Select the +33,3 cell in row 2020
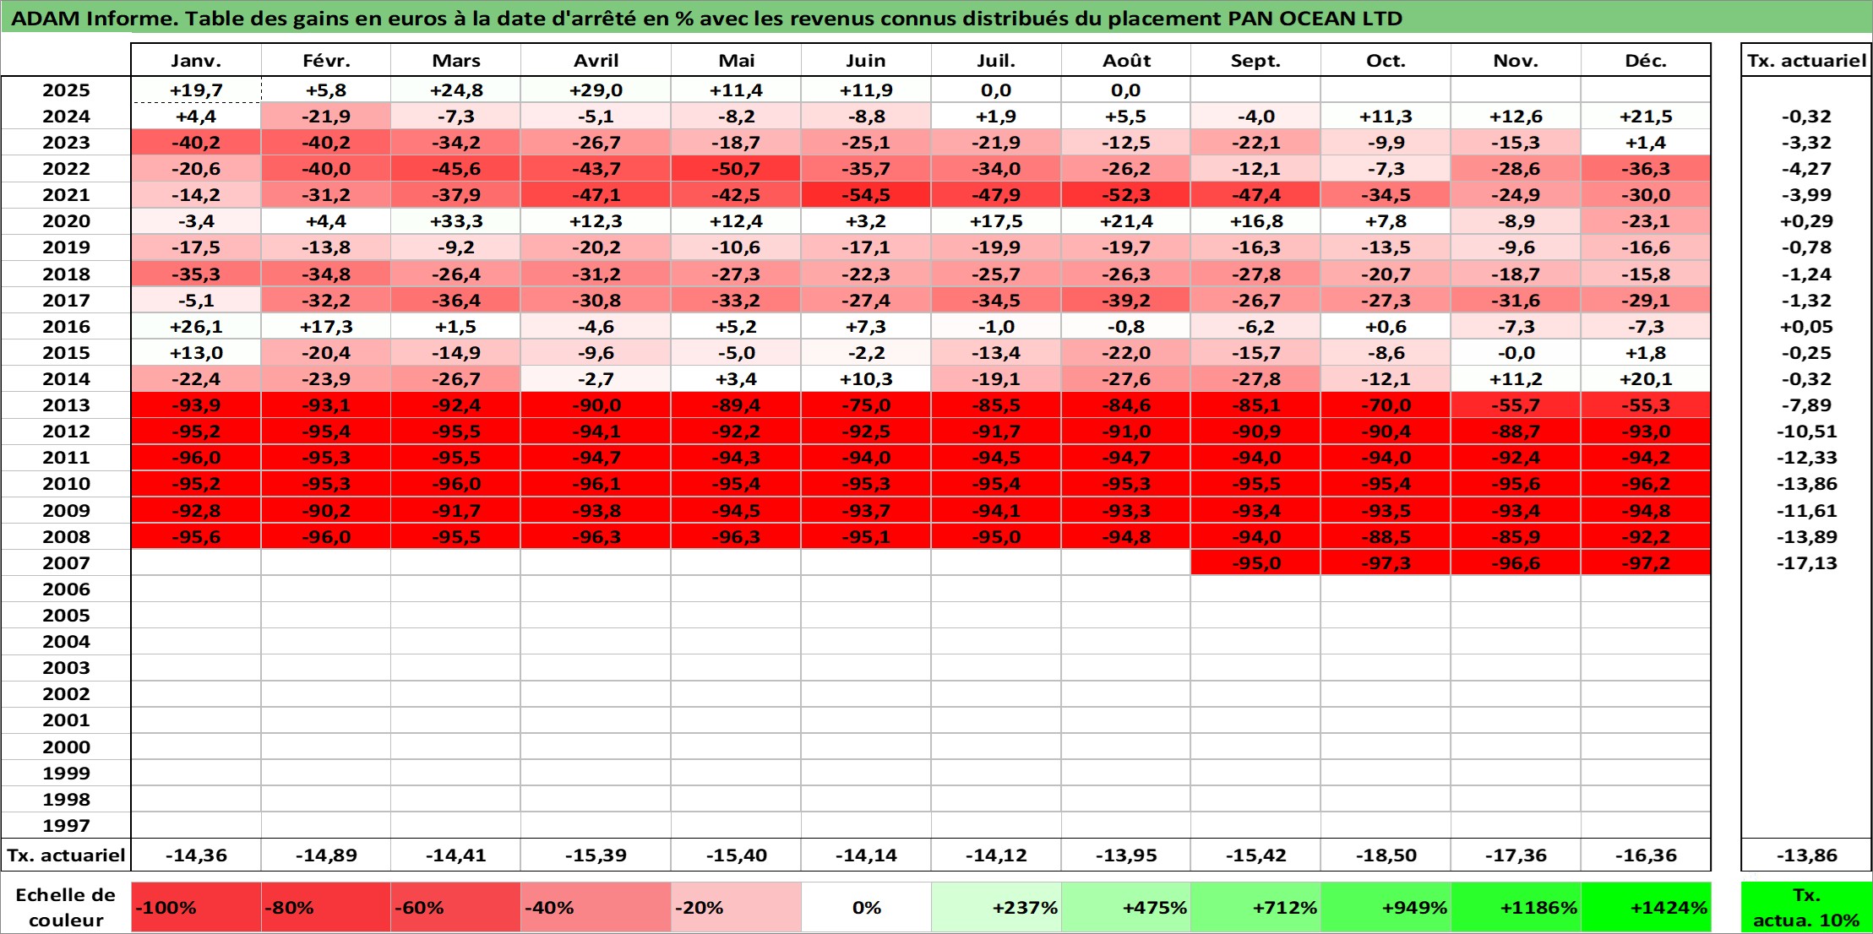The width and height of the screenshot is (1873, 934). click(455, 221)
